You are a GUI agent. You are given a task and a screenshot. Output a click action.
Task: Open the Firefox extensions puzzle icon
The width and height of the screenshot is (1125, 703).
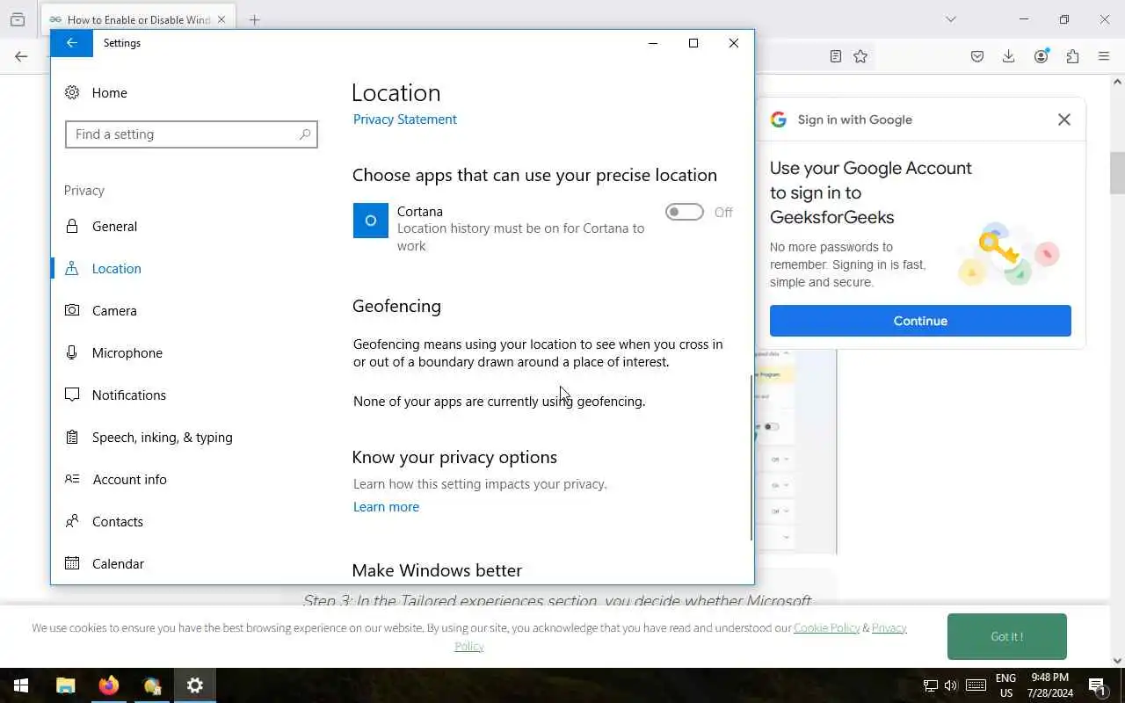click(x=1072, y=56)
